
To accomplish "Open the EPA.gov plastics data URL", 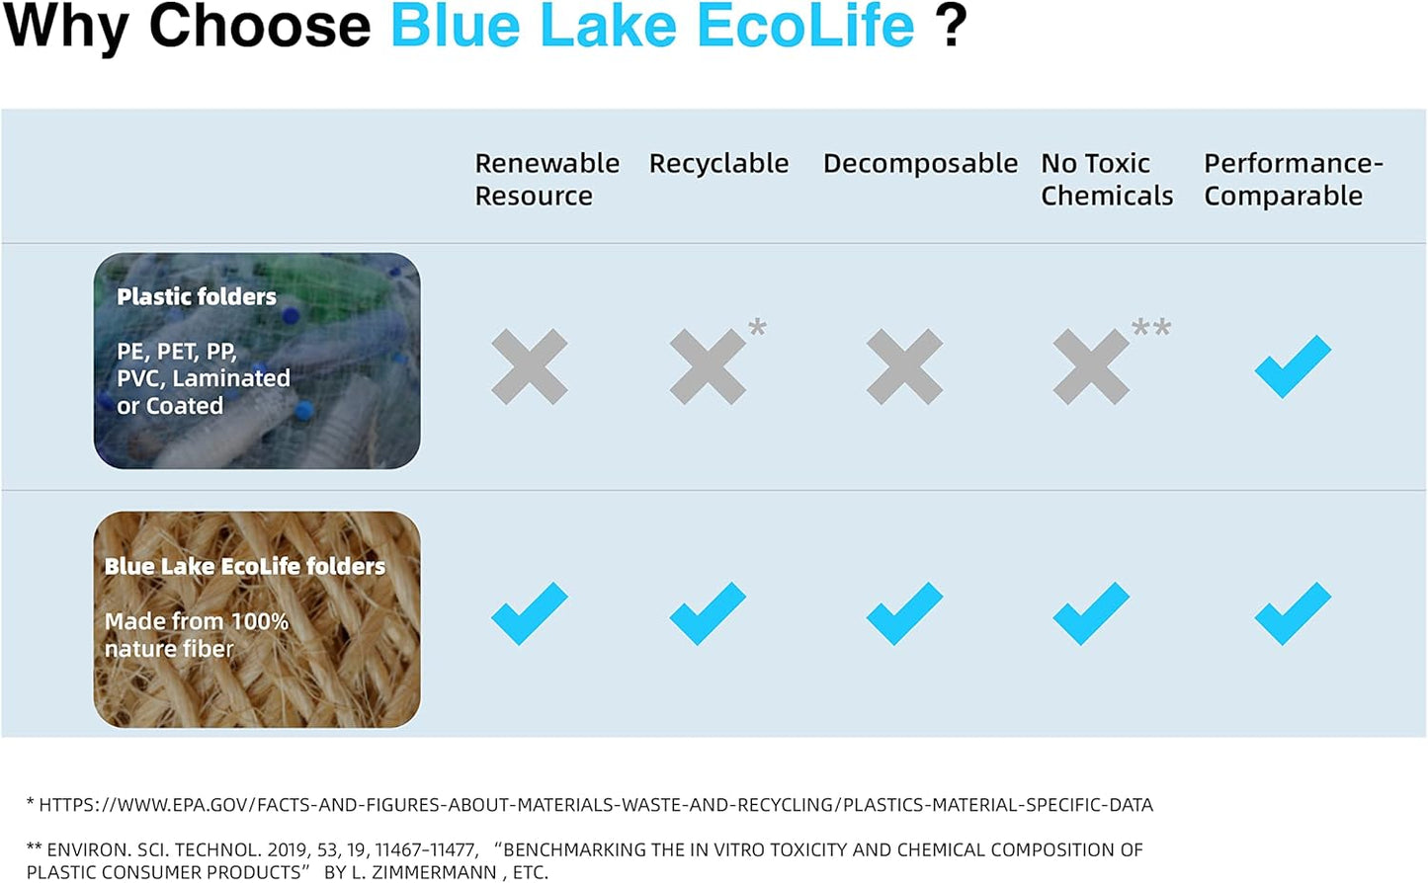I will 595,805.
